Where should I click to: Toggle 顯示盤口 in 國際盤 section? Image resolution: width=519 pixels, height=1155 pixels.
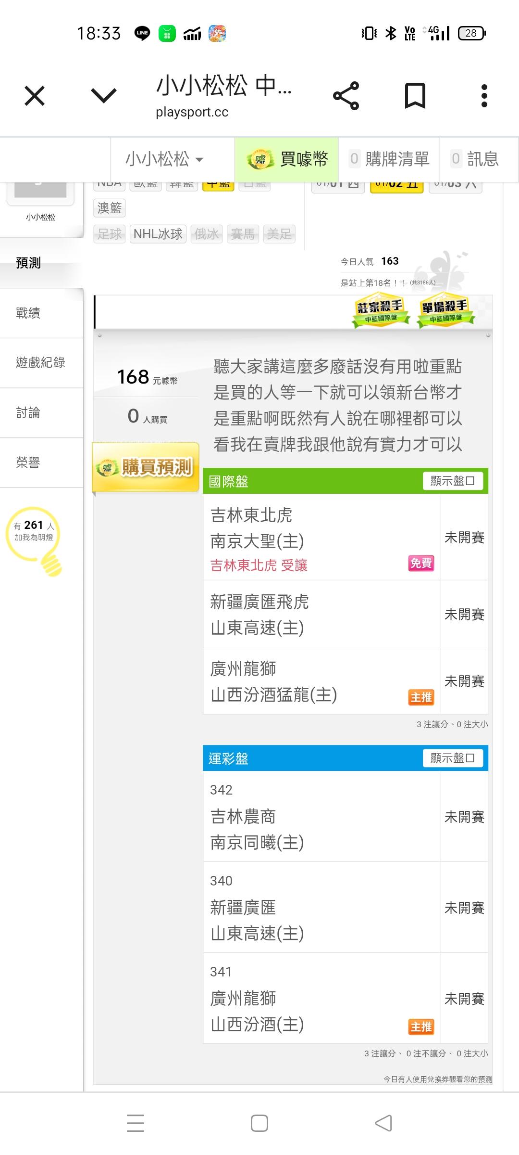point(453,481)
